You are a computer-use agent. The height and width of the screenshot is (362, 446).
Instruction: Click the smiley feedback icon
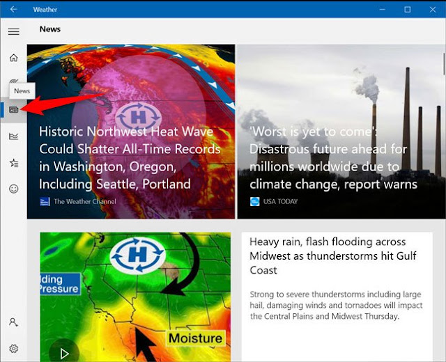tap(14, 189)
